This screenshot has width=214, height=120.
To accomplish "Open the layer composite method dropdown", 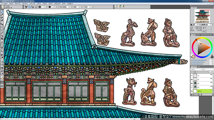I will [196, 69].
